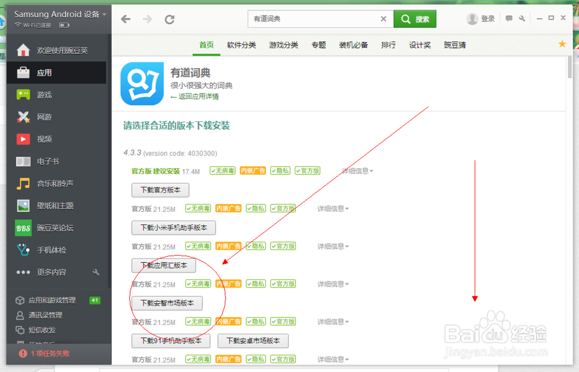
Task: Select 应用 in the sidebar
Action: 56,73
